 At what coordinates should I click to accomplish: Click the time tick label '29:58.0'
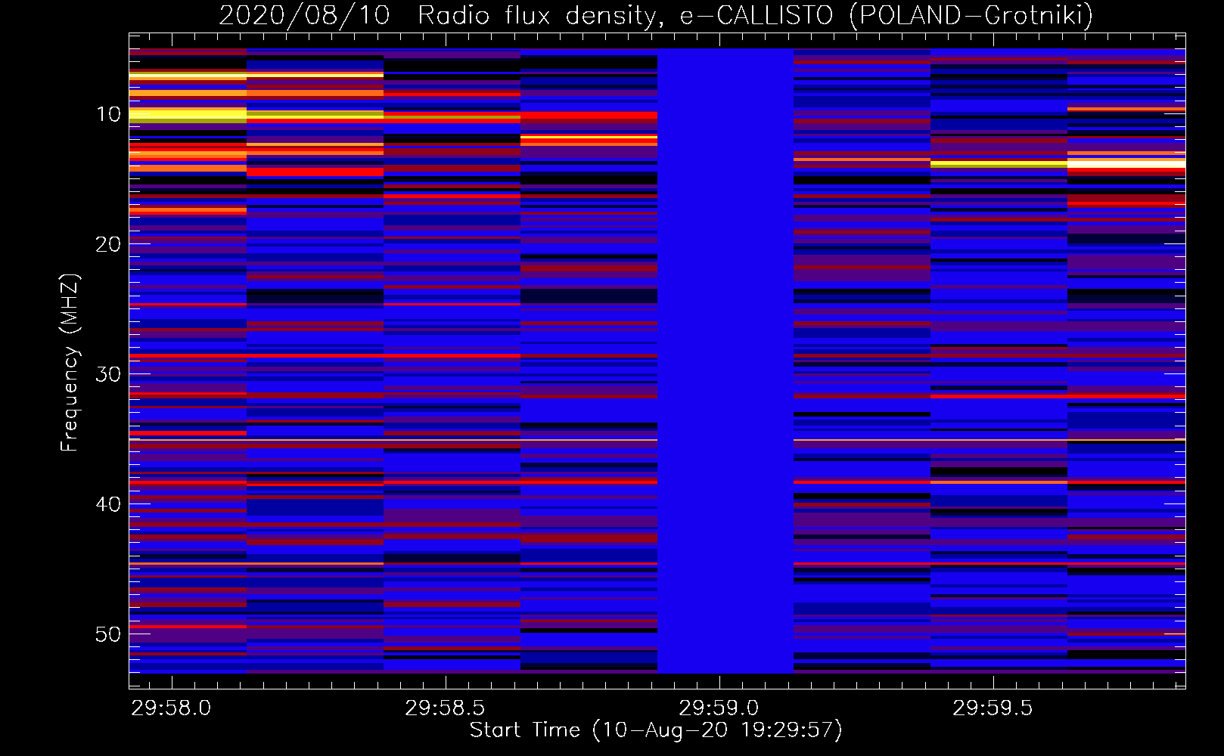[x=171, y=708]
